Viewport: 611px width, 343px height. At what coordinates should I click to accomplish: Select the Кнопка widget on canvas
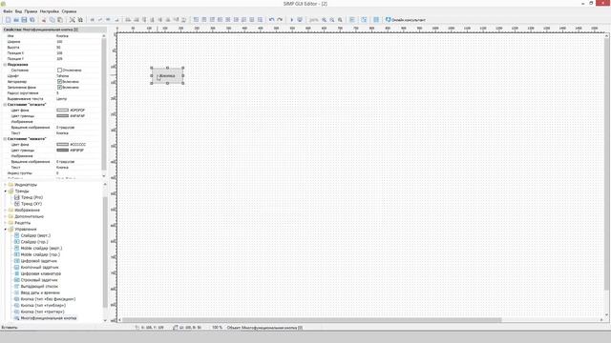167,76
